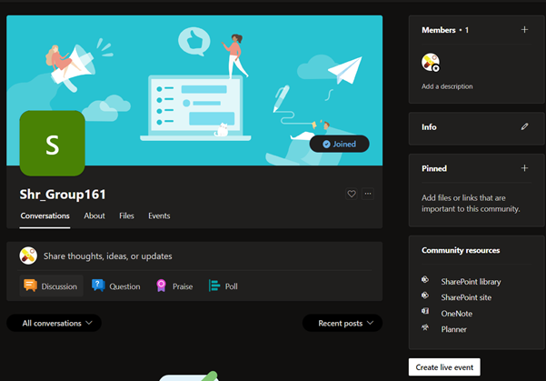Expand the Recent posts sort dropdown
This screenshot has height=381, width=546.
point(342,323)
